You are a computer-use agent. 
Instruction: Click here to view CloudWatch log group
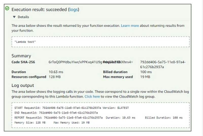(92, 96)
